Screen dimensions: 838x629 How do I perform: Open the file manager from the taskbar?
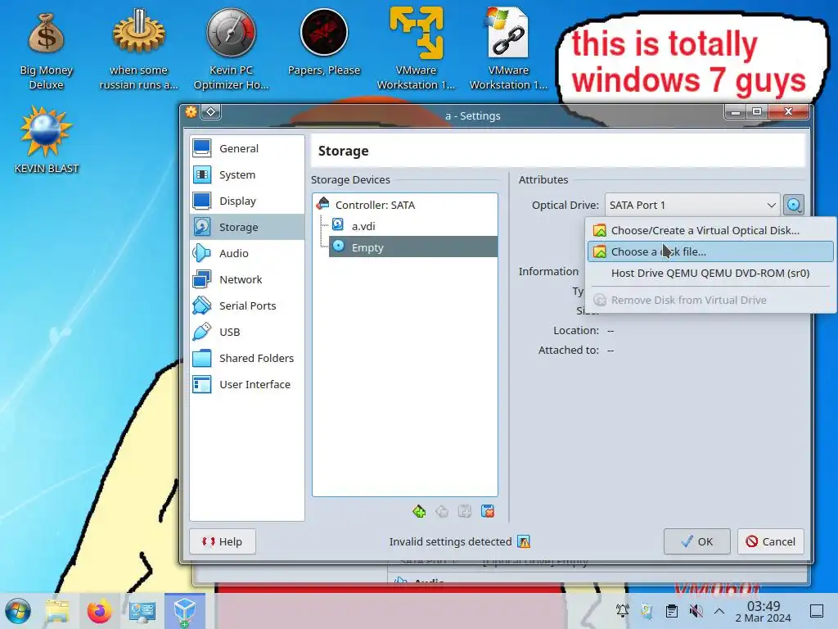click(x=57, y=611)
